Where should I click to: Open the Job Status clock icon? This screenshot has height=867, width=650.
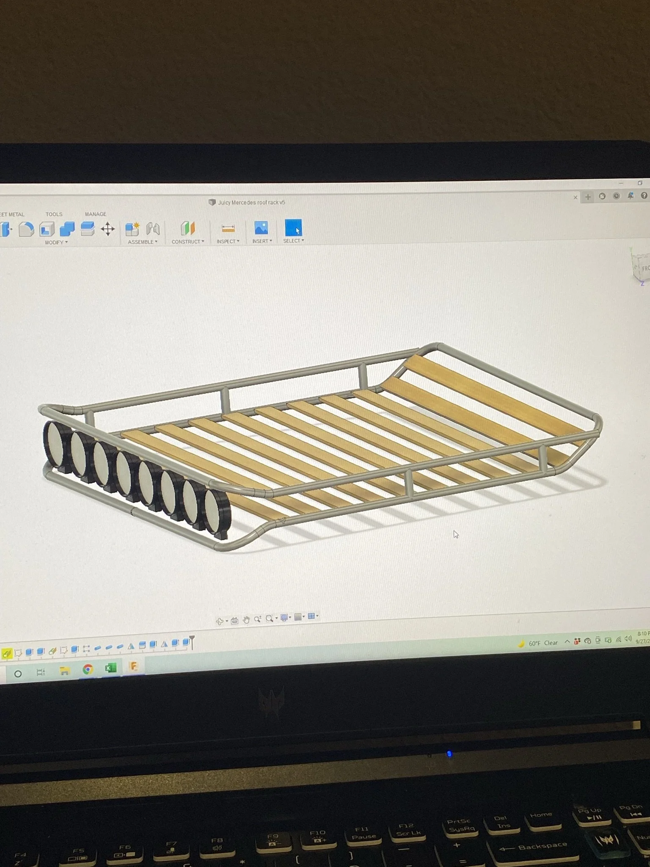click(616, 196)
